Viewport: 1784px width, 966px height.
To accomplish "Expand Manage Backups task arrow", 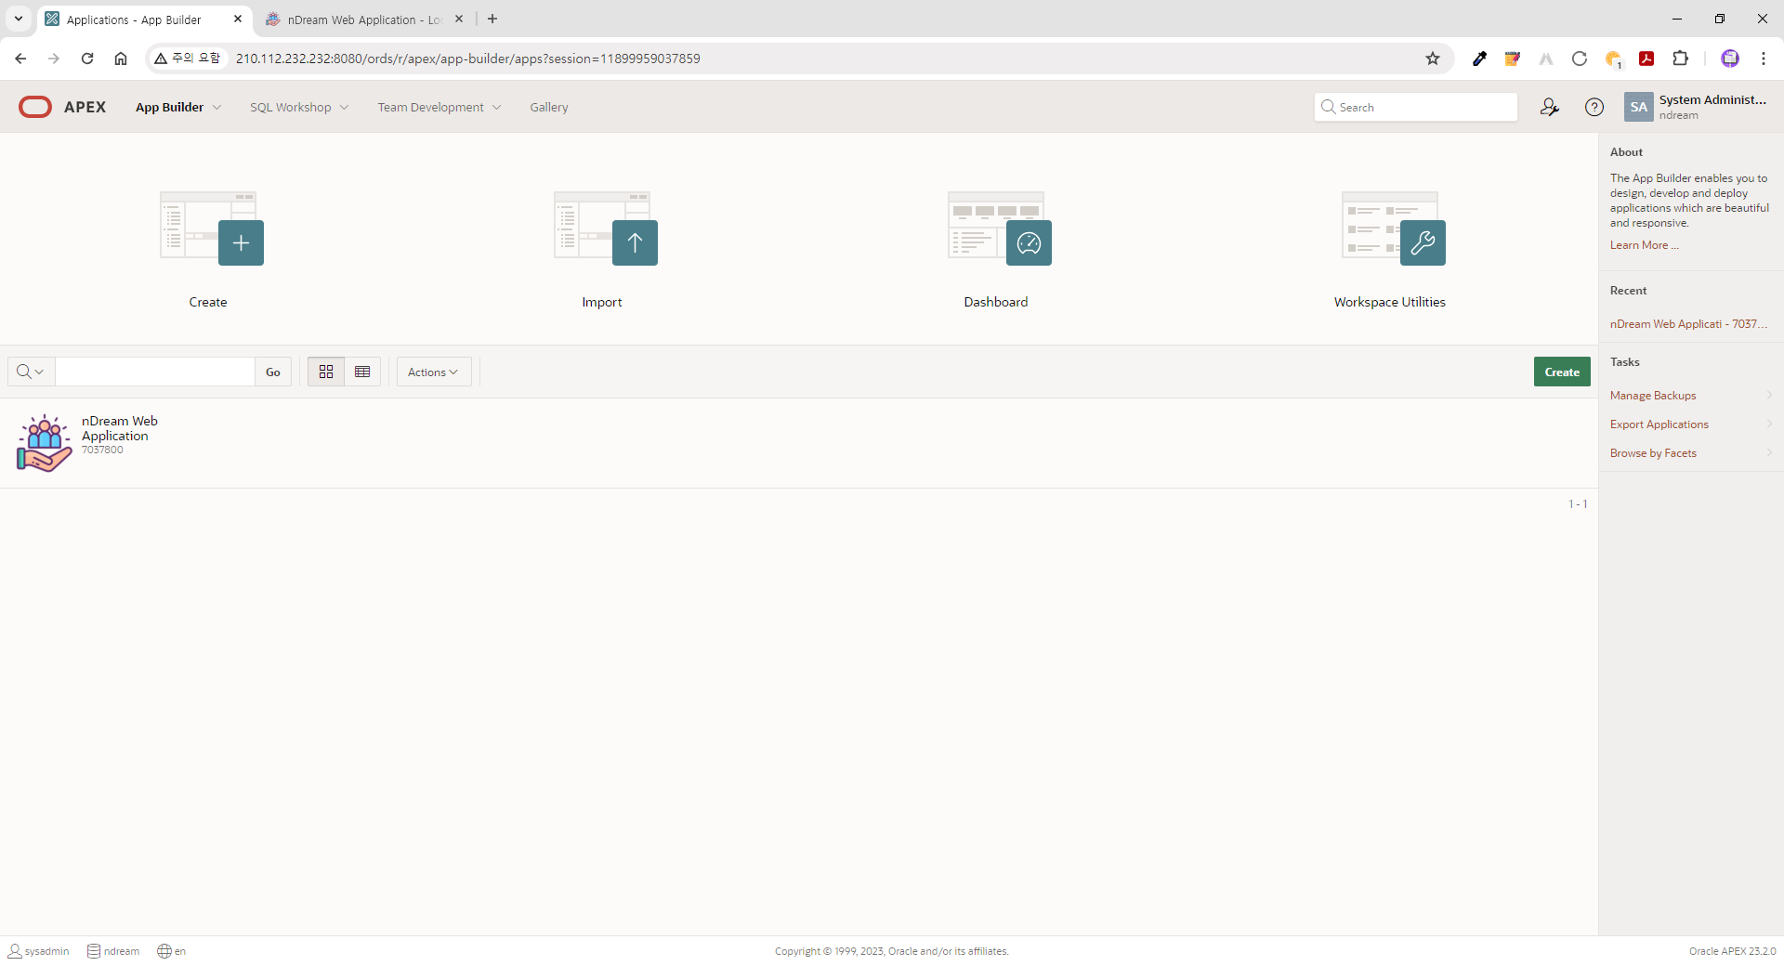I will pyautogui.click(x=1769, y=395).
